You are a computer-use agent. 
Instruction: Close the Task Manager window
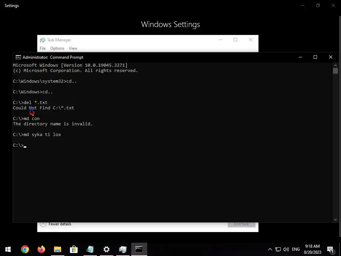coord(251,40)
